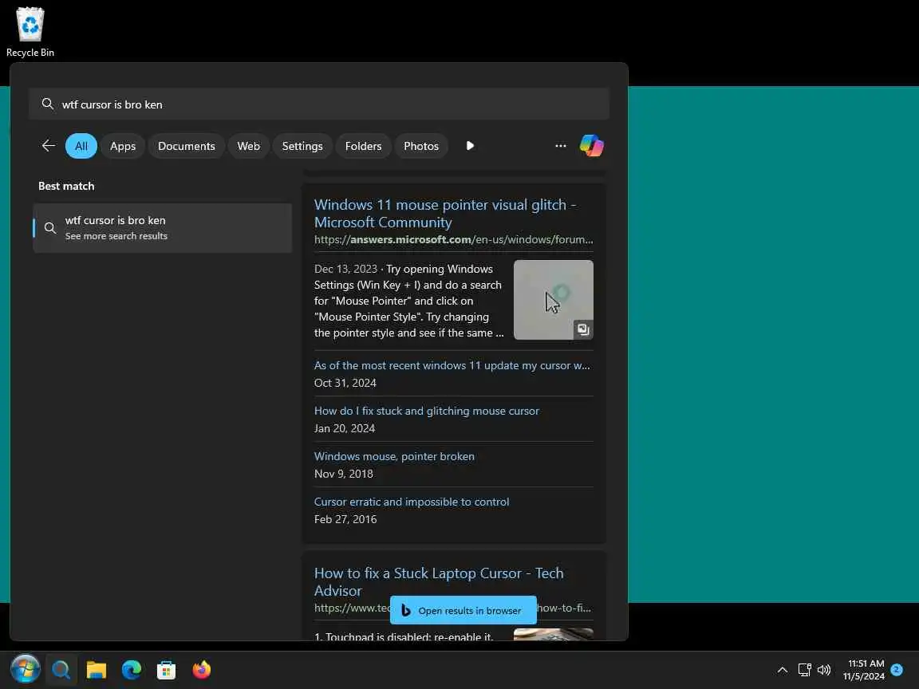Open the Start button in taskbar

coord(25,669)
